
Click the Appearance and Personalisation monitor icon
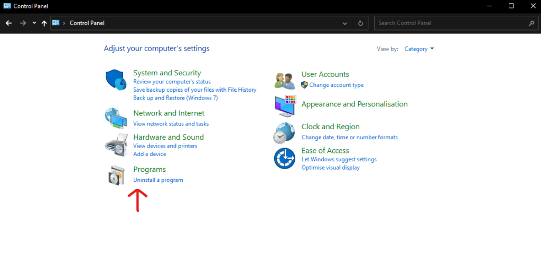284,105
